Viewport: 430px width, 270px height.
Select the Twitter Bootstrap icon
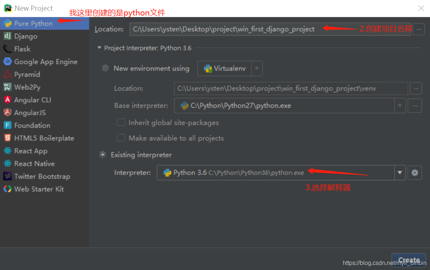[x=7, y=176]
